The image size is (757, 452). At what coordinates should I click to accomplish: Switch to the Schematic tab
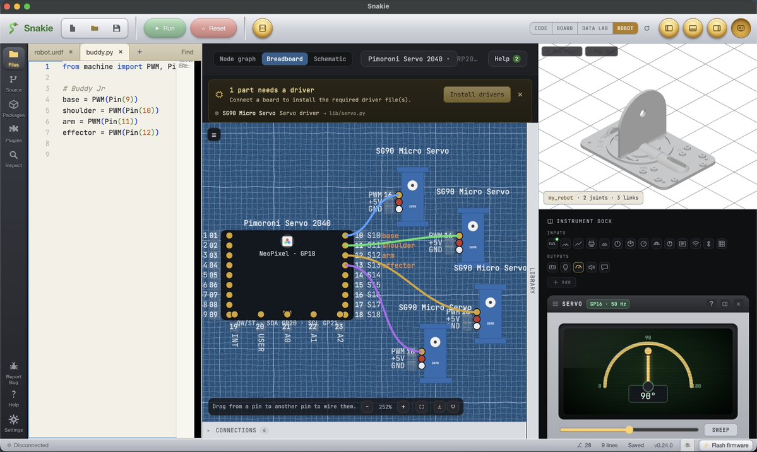[330, 59]
